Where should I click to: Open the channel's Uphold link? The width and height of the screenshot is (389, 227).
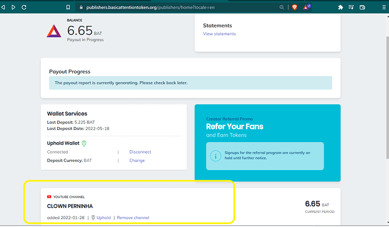tap(104, 217)
